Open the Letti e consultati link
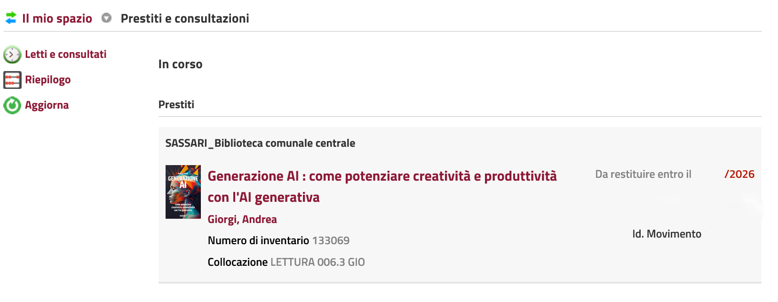The width and height of the screenshot is (778, 302). pyautogui.click(x=65, y=54)
